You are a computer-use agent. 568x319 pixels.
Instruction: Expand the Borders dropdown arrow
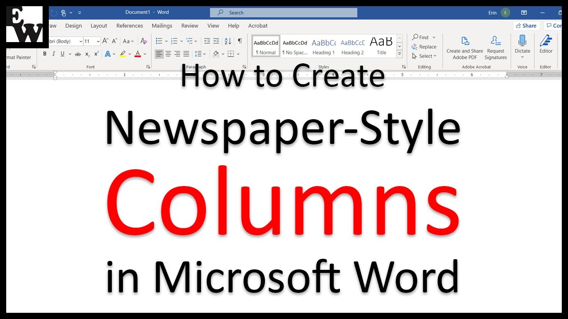click(238, 54)
